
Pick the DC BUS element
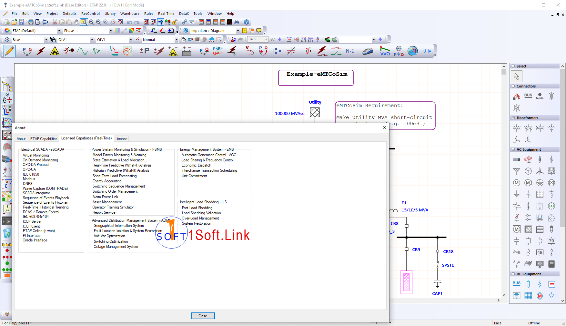tap(517, 283)
